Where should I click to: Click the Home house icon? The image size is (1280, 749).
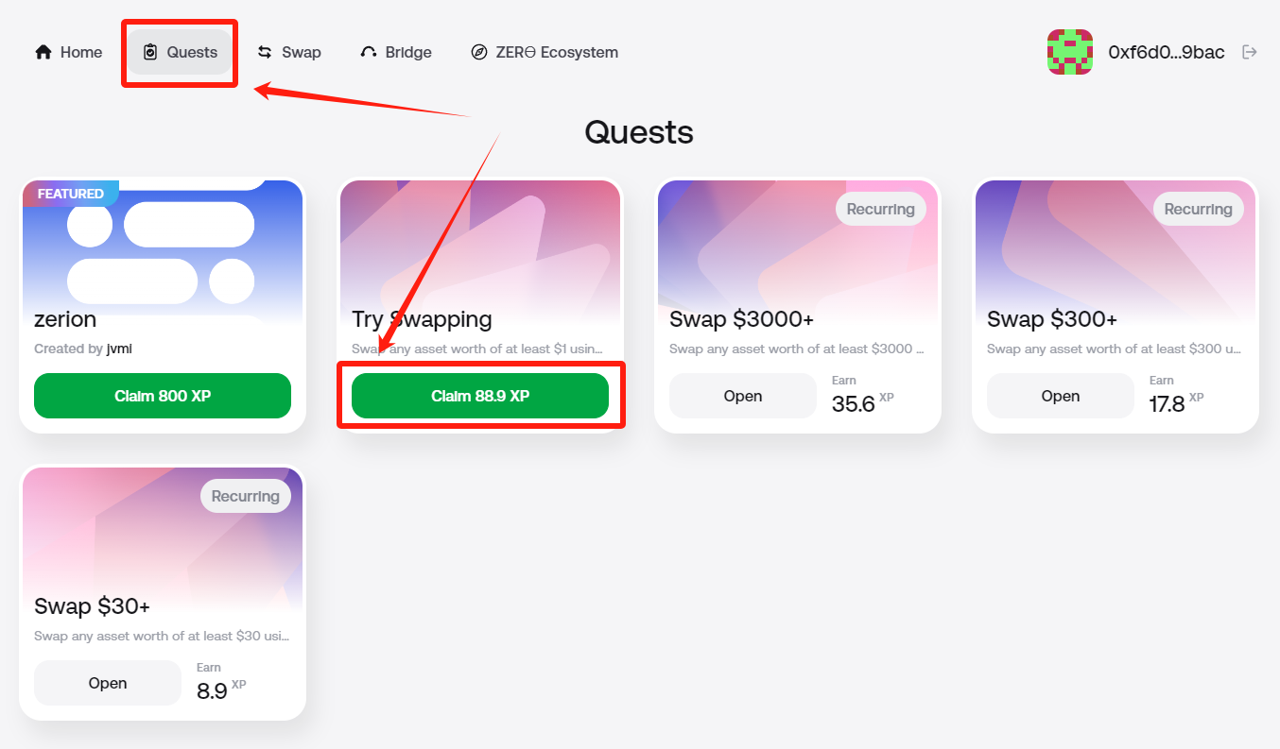pos(42,52)
